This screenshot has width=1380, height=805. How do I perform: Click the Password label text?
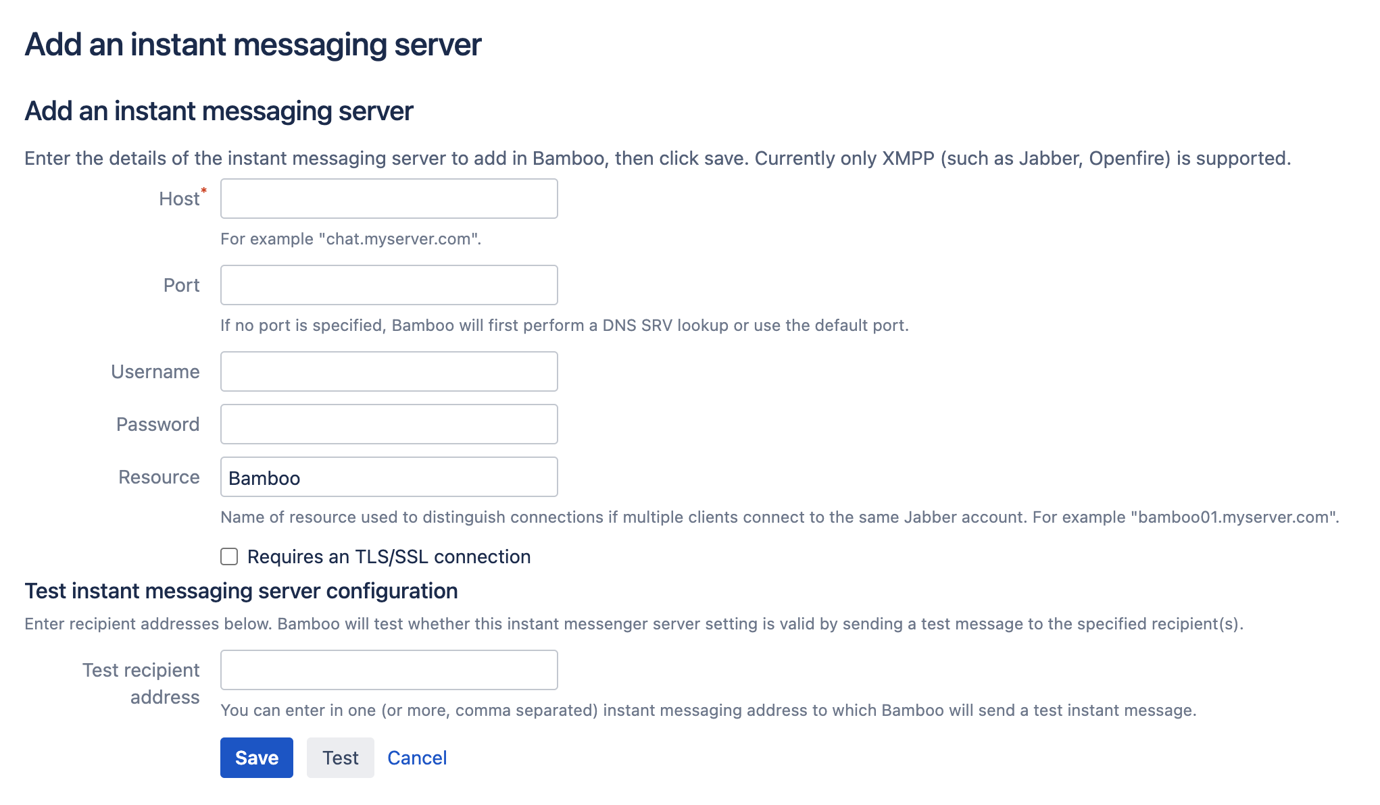(x=158, y=424)
